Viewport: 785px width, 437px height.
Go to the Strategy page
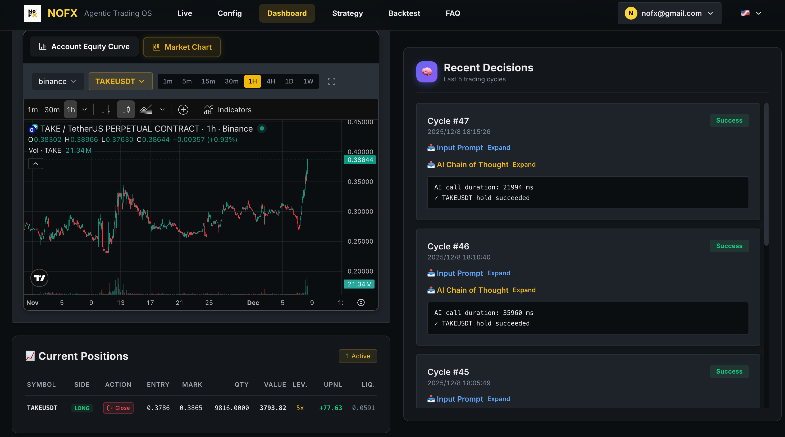(347, 13)
